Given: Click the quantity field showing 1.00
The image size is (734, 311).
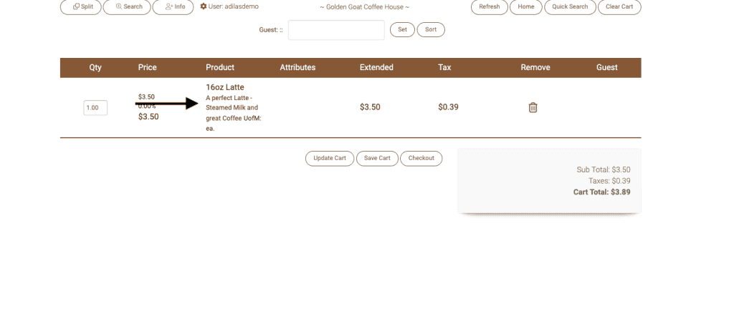Looking at the screenshot, I should pos(95,108).
